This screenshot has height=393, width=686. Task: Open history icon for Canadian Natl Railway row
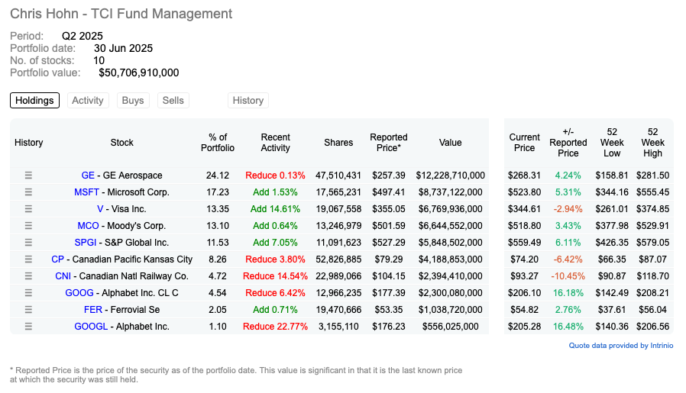28,275
